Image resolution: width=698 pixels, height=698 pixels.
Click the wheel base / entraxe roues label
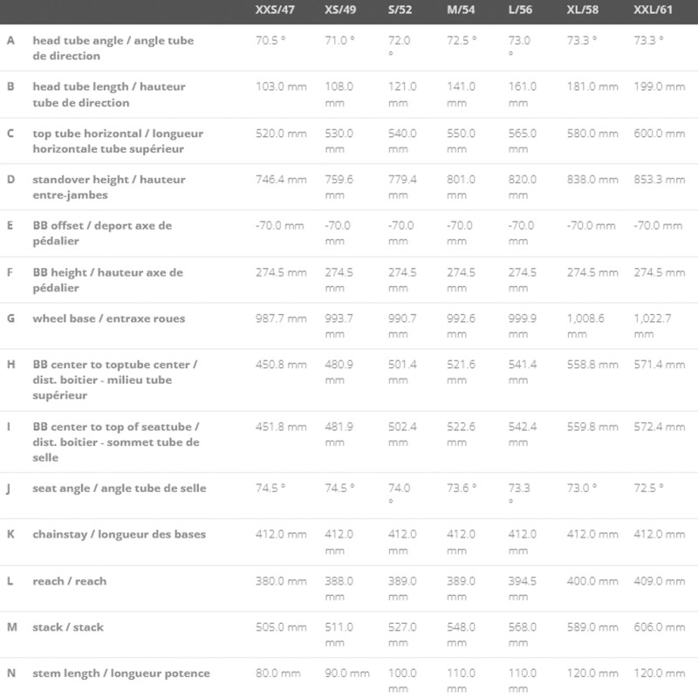(108, 318)
